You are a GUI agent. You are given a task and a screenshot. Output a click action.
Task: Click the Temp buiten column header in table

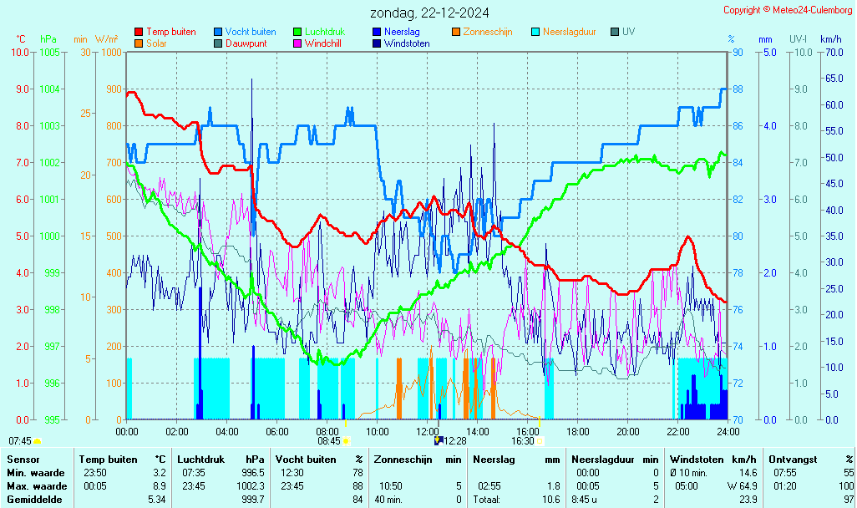[109, 459]
